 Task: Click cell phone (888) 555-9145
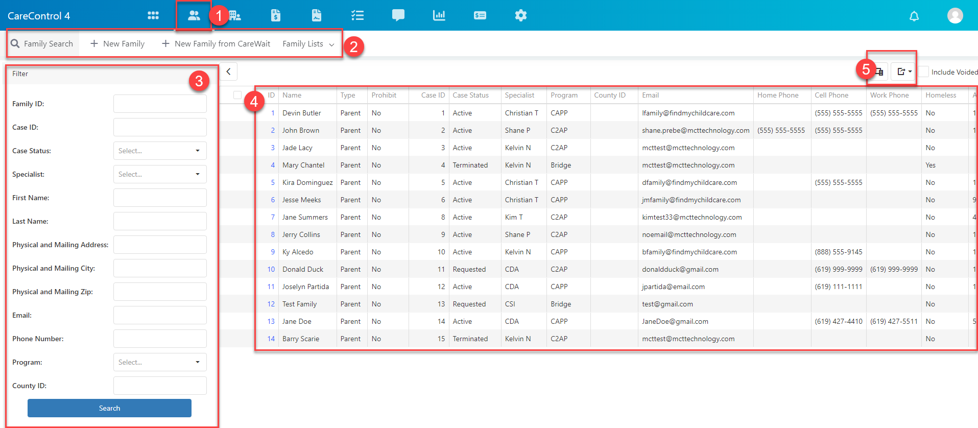(839, 252)
